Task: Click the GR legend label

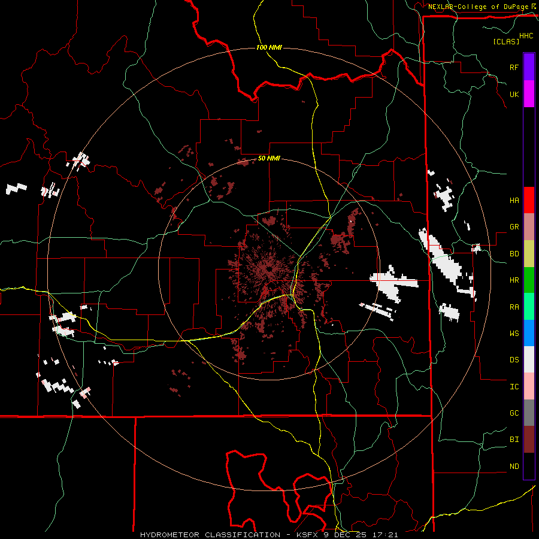Action: coord(514,227)
